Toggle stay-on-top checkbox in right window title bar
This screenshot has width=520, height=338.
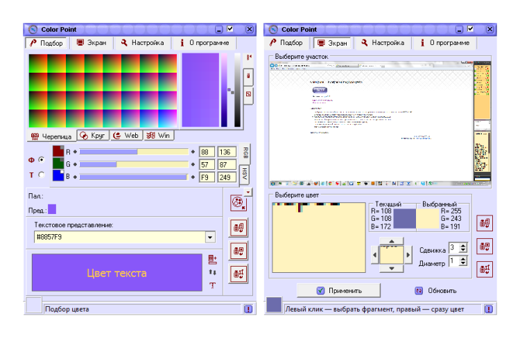(470, 29)
